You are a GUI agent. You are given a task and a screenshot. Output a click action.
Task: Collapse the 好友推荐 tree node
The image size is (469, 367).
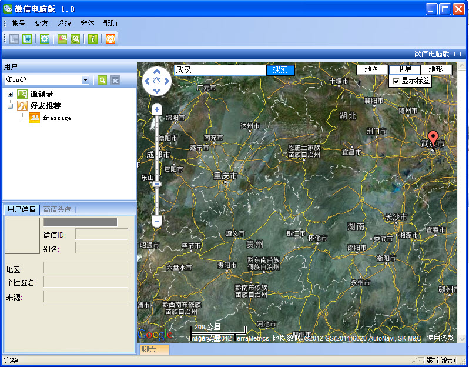click(11, 106)
